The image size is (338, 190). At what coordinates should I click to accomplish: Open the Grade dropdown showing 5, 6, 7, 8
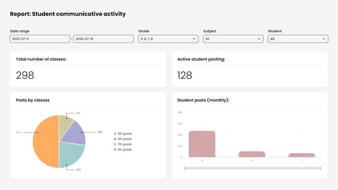coord(168,39)
